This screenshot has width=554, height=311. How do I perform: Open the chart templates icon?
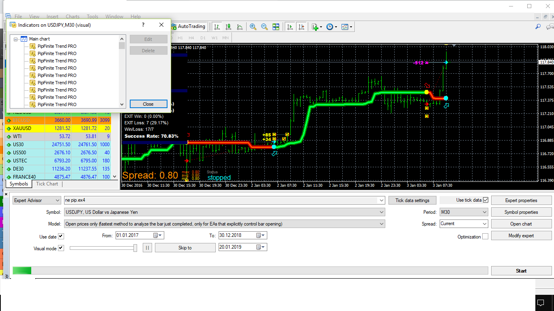[x=345, y=27]
